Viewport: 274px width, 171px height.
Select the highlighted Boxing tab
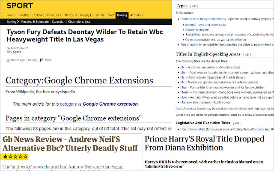click(x=122, y=15)
